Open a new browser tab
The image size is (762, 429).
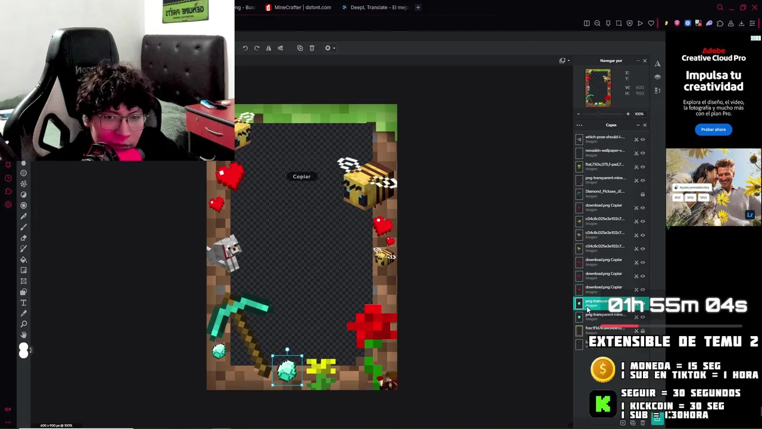(x=418, y=7)
